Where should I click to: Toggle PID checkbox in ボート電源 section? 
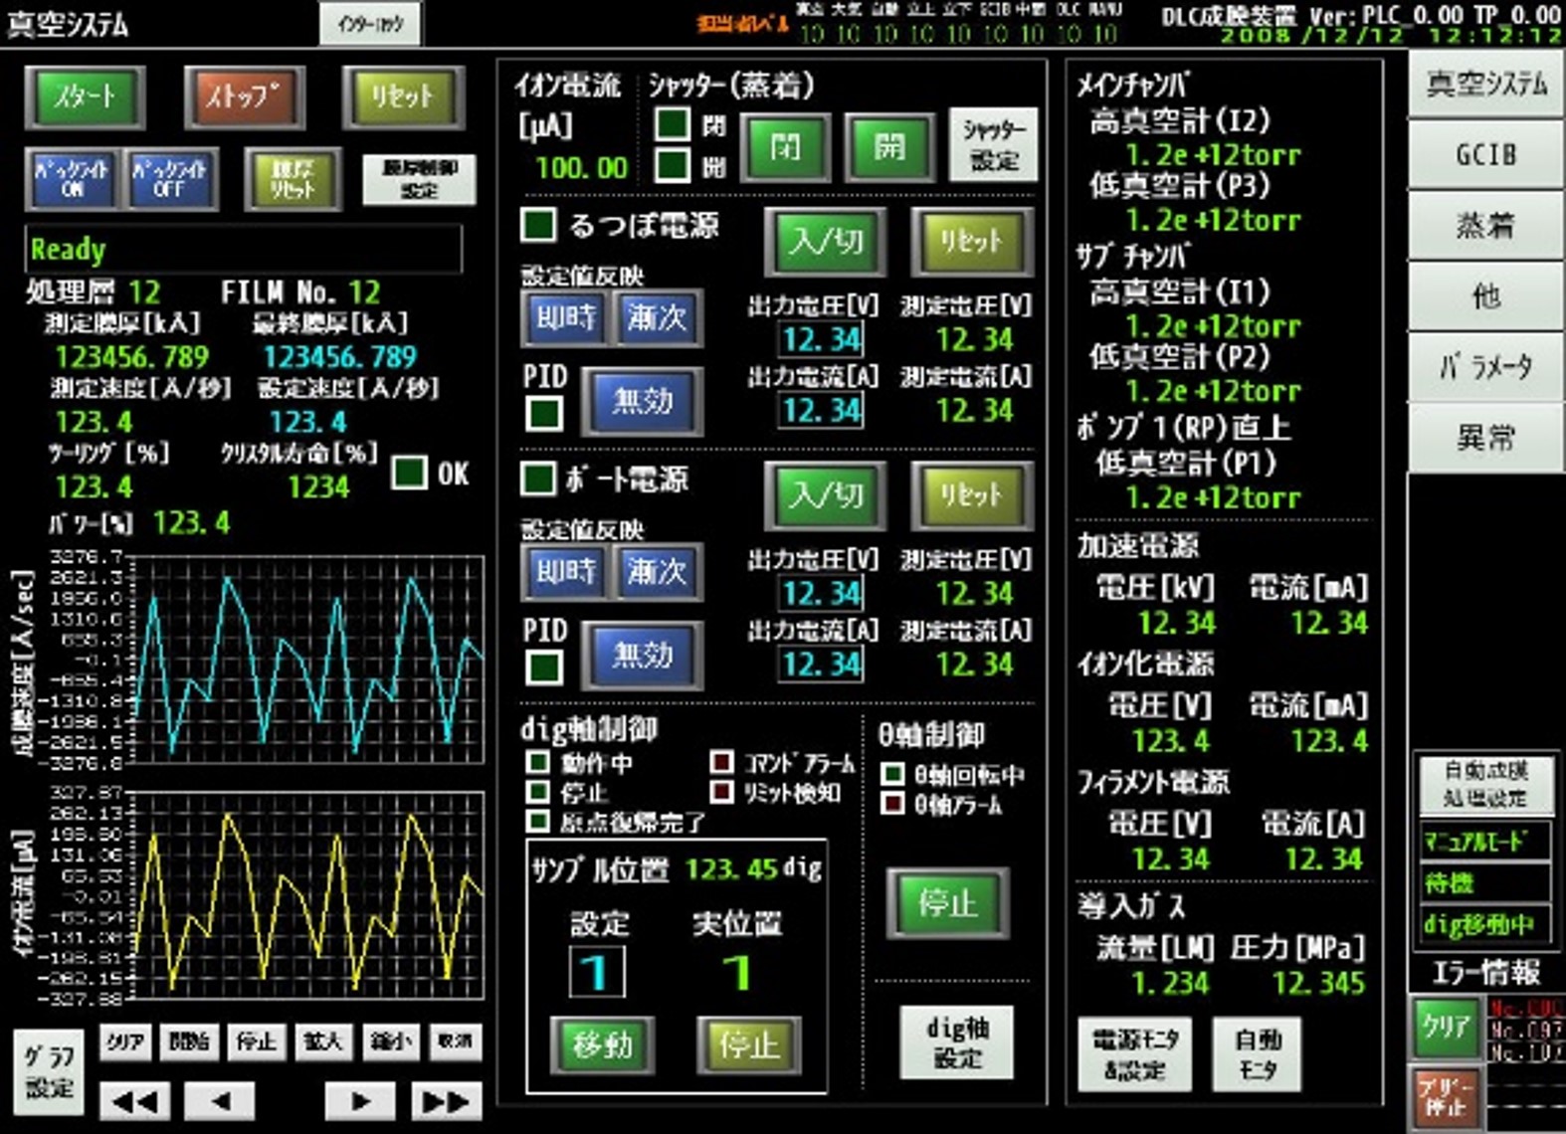pos(544,666)
